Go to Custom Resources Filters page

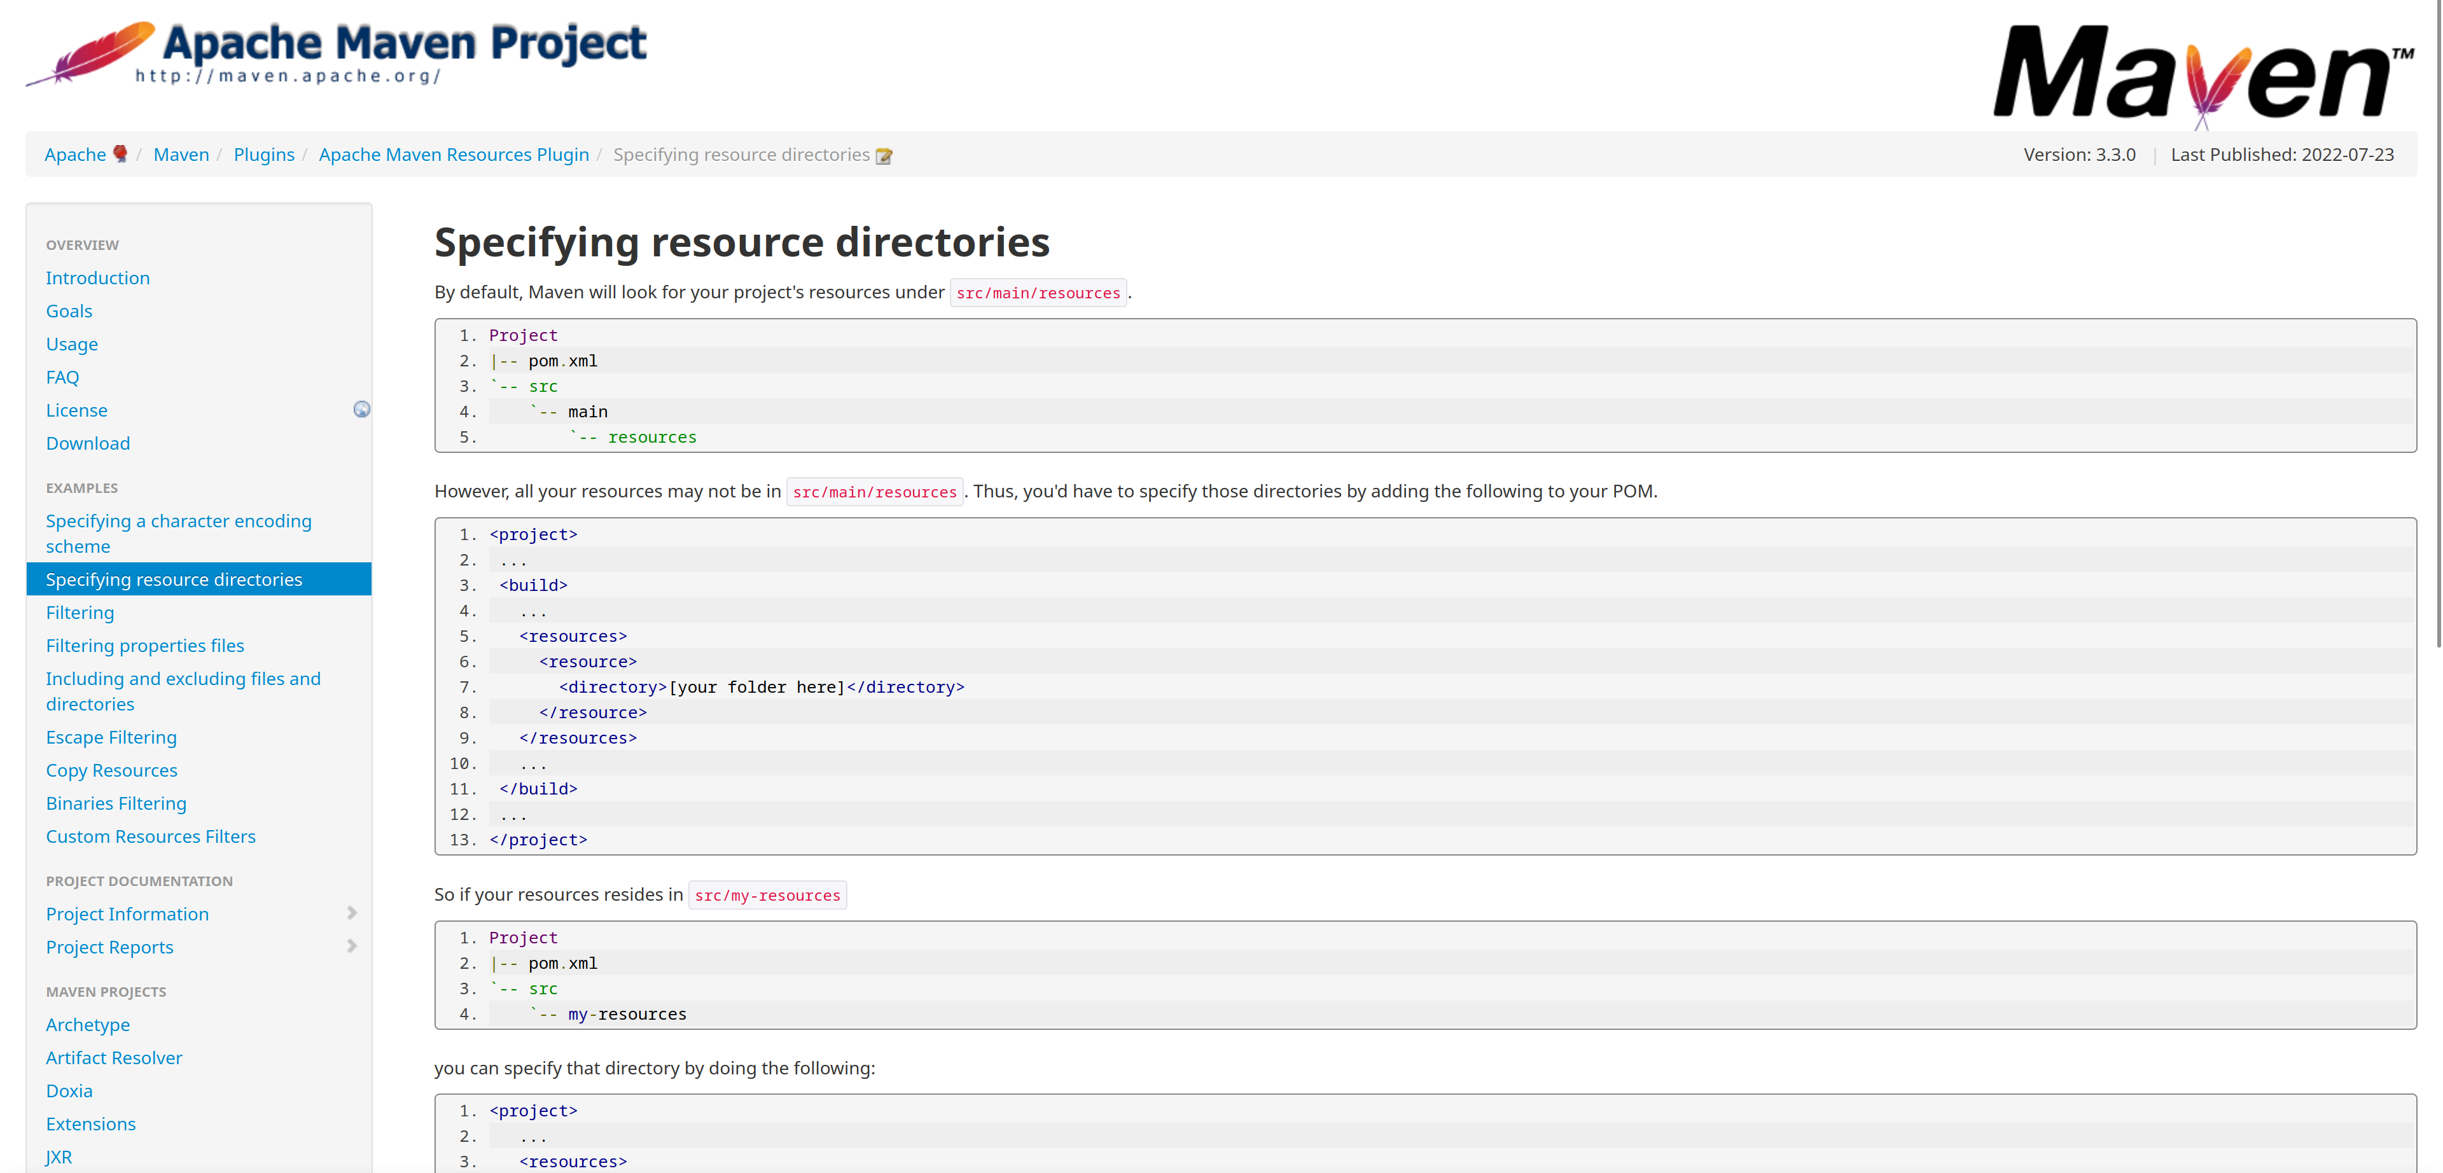[x=151, y=836]
